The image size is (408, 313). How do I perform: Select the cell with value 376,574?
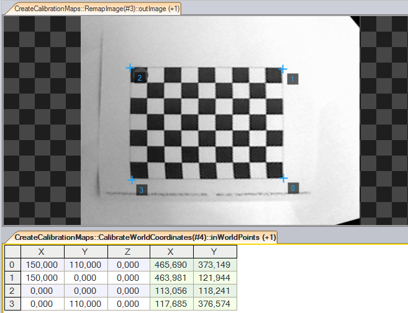pos(215,304)
